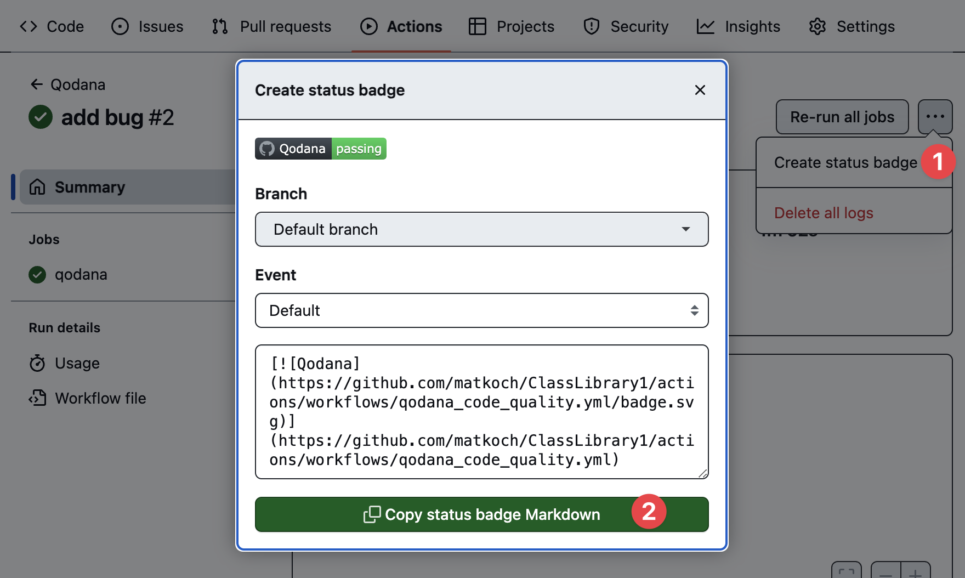This screenshot has width=965, height=578.
Task: Click the Projects table icon
Action: point(478,26)
